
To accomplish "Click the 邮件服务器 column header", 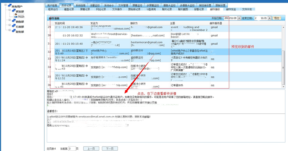I will pyautogui.click(x=216, y=23).
